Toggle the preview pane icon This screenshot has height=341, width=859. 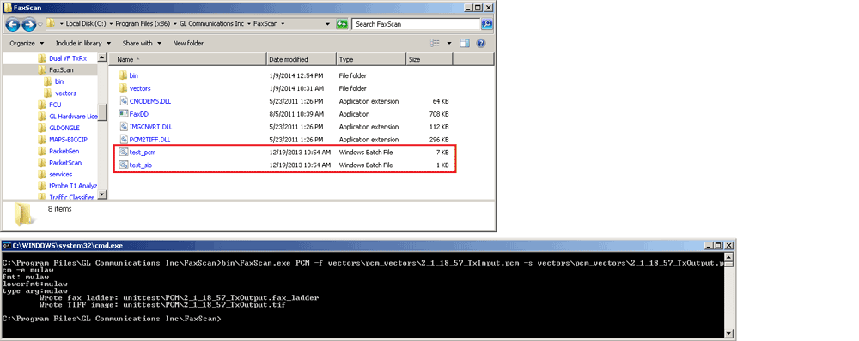click(465, 43)
